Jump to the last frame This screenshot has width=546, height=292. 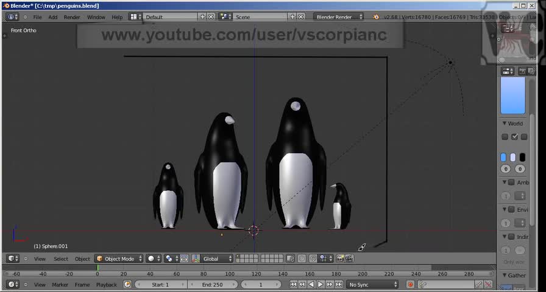[338, 284]
